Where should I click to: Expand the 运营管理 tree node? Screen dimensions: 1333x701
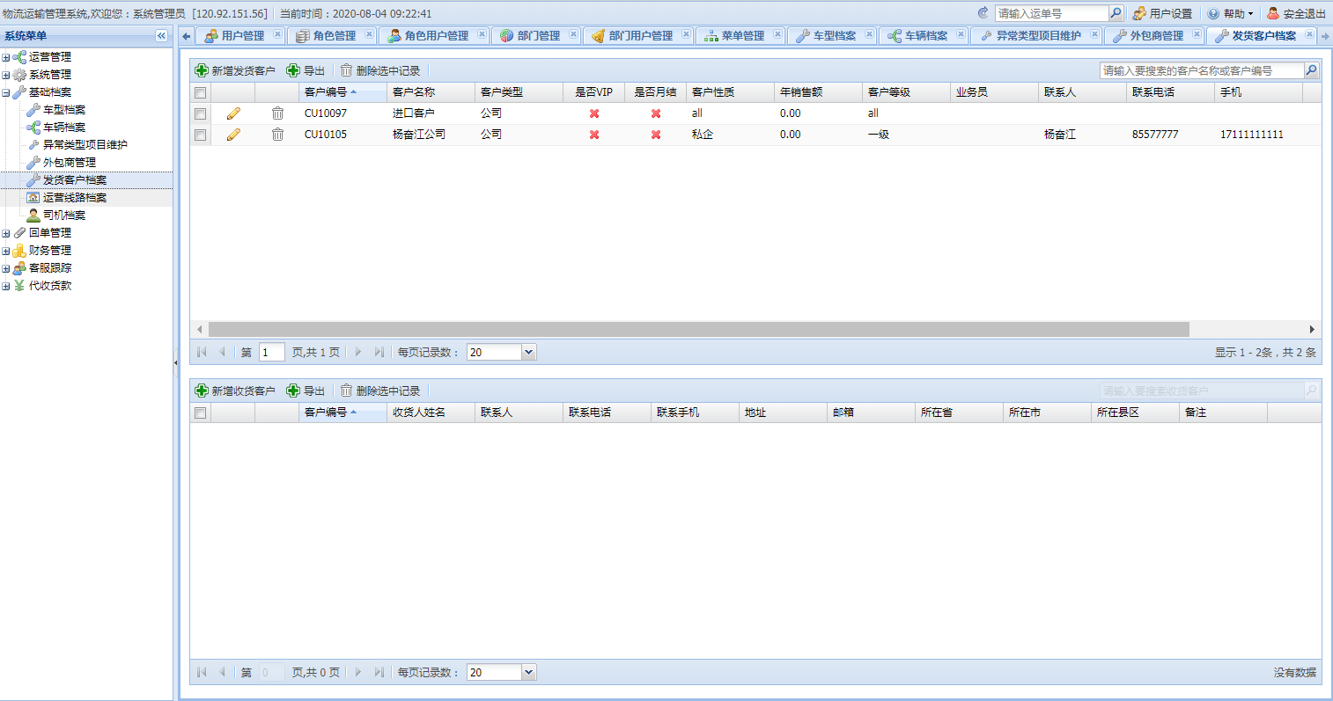pos(6,57)
